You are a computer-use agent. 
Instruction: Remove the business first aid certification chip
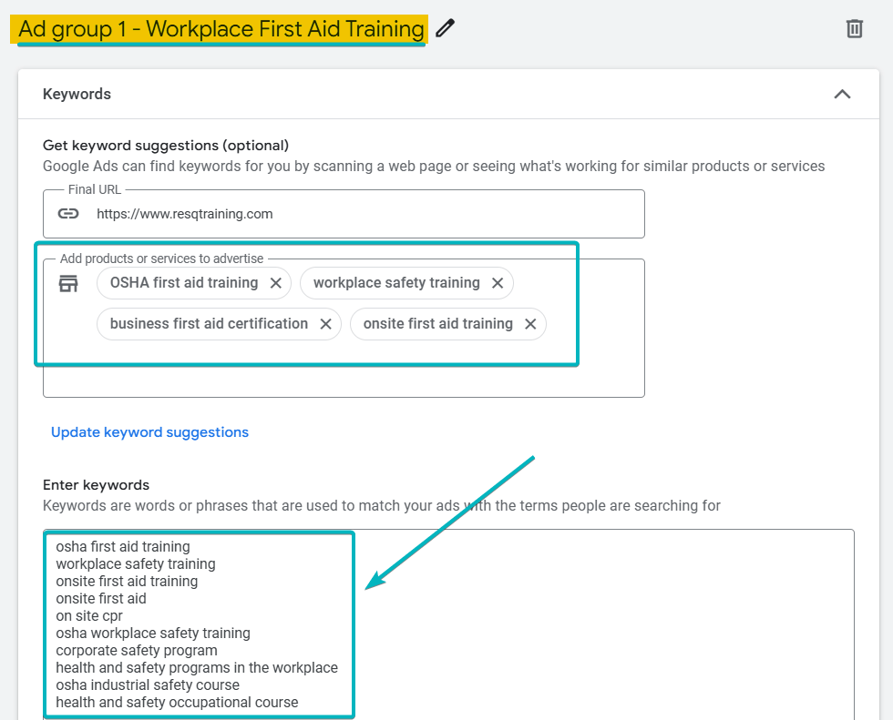click(325, 323)
